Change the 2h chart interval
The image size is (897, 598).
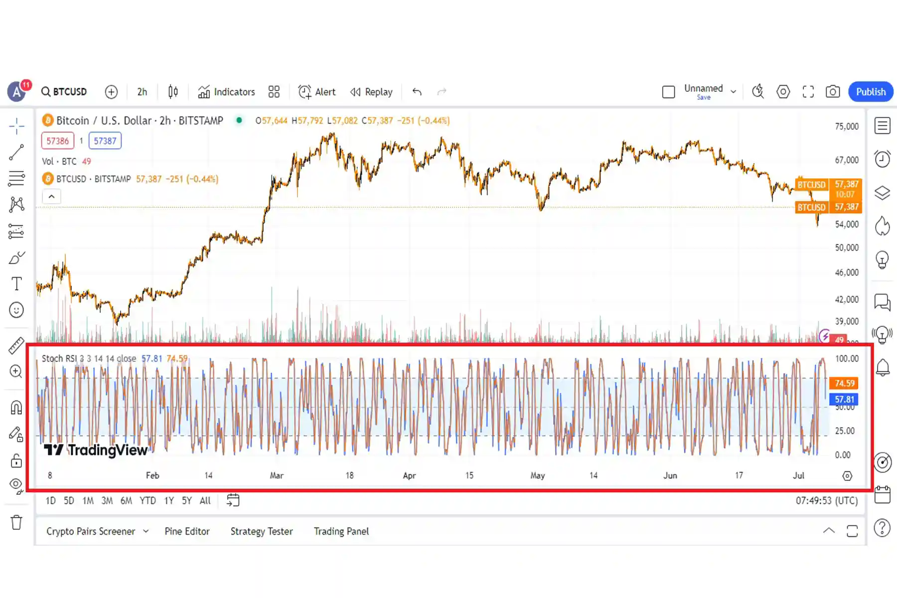[142, 92]
